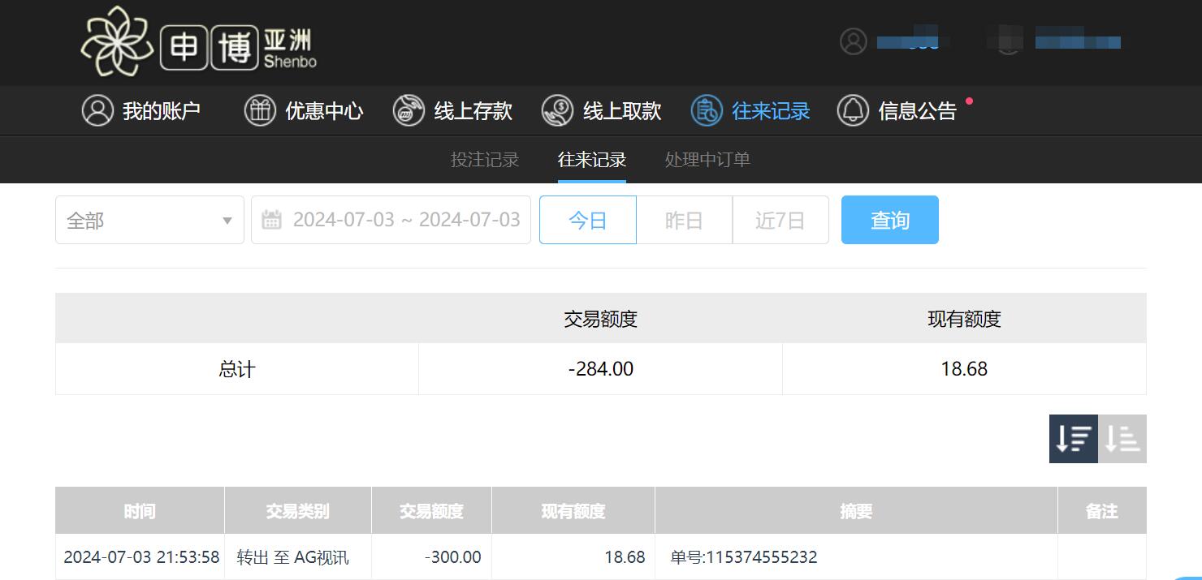Toggle the 今日 date filter

(587, 219)
